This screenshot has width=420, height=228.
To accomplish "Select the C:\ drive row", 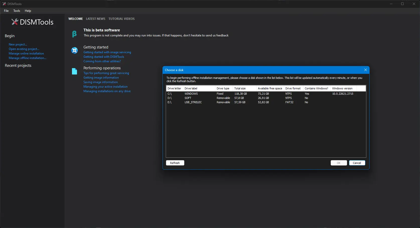I will [266, 94].
